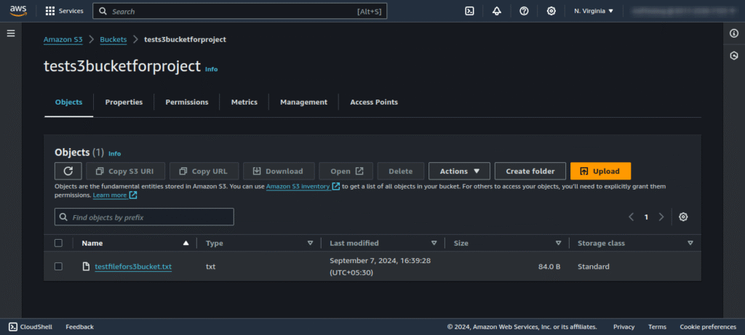Sort by the Name column arrow

click(x=186, y=243)
